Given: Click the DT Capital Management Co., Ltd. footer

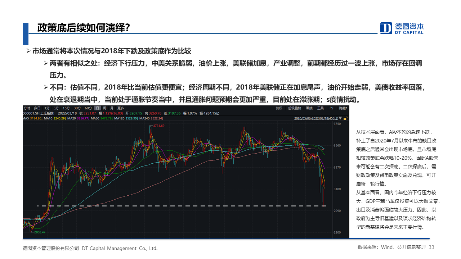Looking at the screenshot, I should coord(120,248).
